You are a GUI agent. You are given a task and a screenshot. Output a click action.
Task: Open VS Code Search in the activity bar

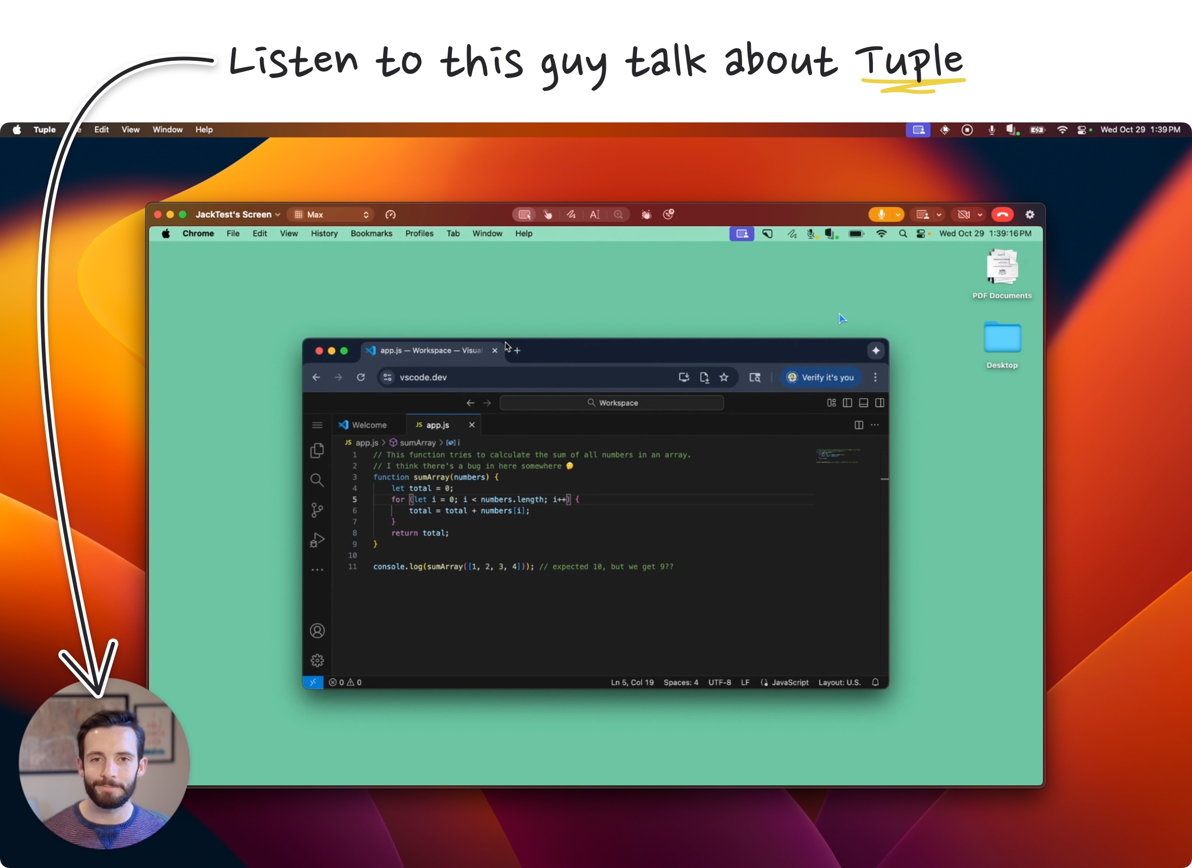[317, 480]
